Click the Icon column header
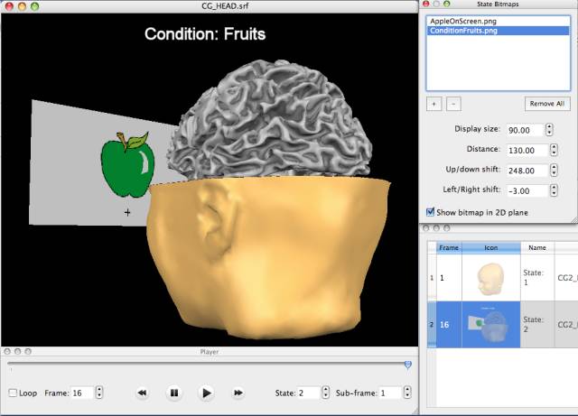The image size is (578, 416). coord(490,246)
